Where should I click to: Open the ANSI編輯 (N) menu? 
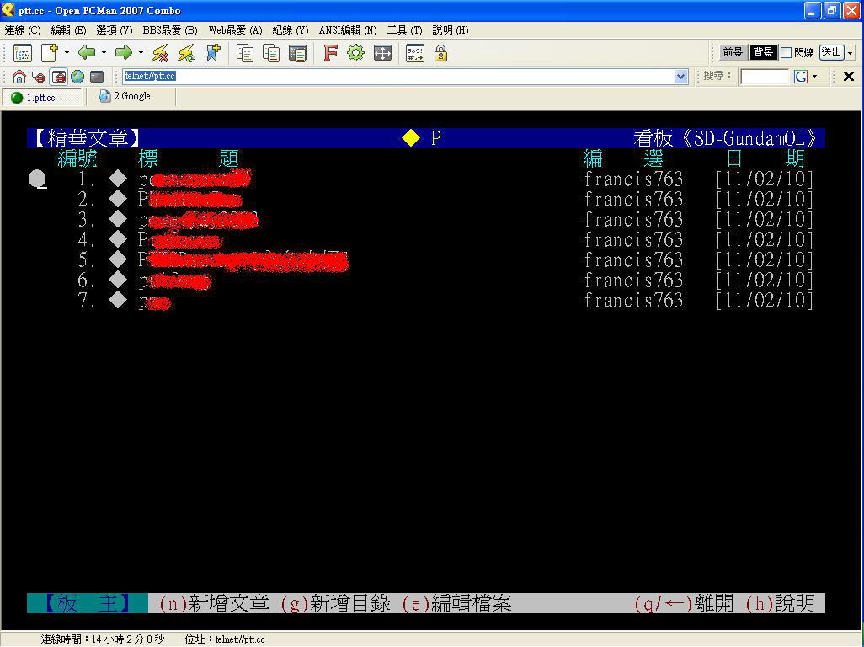348,30
